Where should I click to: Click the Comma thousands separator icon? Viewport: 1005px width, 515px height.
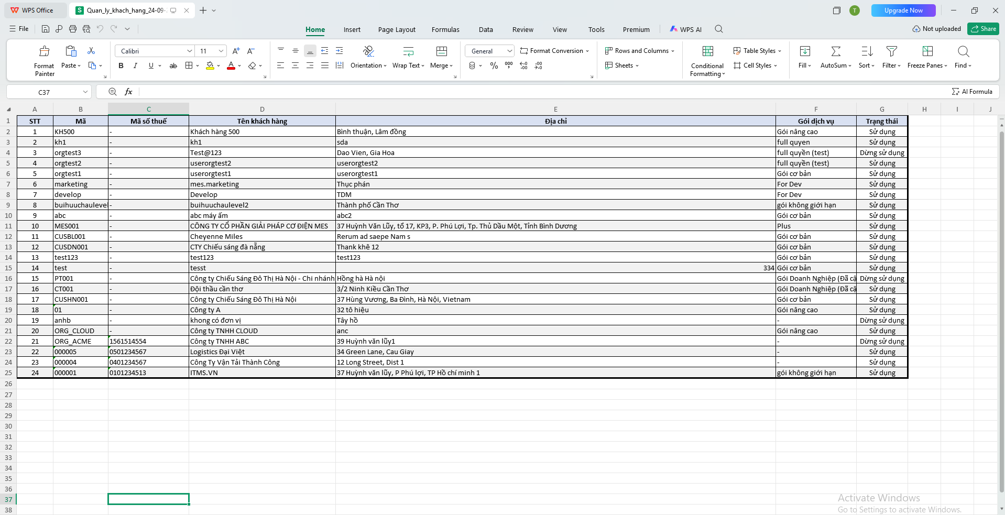pos(509,65)
